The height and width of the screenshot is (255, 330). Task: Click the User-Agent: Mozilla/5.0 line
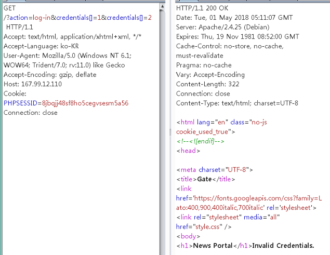click(68, 56)
